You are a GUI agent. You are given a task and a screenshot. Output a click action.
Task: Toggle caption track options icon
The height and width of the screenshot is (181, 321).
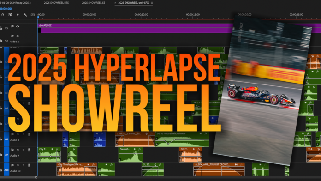point(33,15)
